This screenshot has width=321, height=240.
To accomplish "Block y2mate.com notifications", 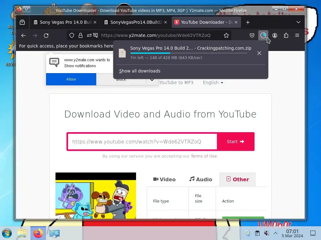I will (121, 79).
